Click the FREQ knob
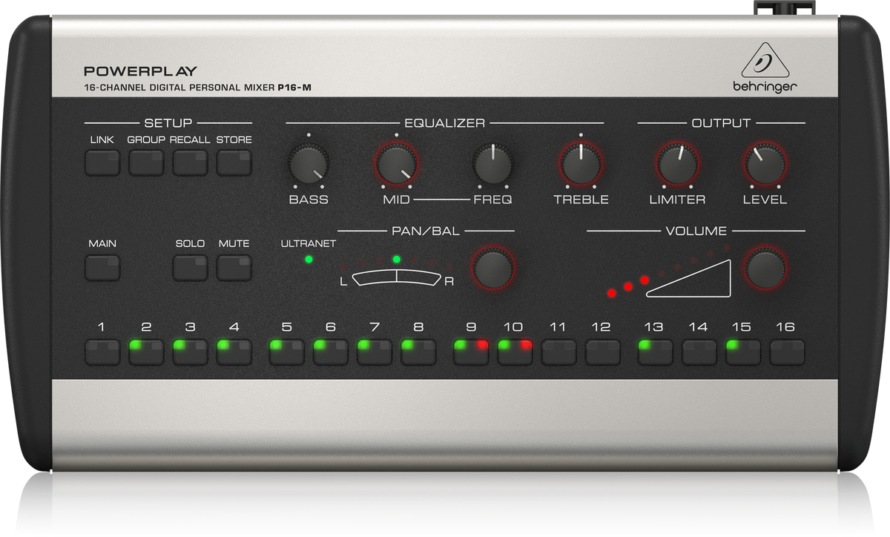Image resolution: width=890 pixels, height=537 pixels. (493, 165)
